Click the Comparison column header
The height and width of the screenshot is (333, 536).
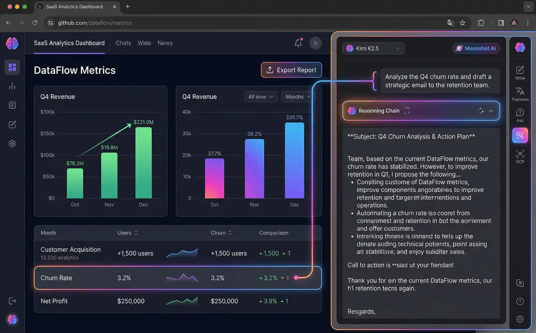click(x=274, y=233)
